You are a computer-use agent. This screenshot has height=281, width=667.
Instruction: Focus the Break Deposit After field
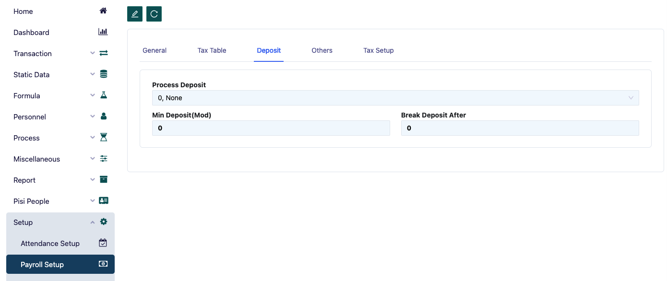520,128
